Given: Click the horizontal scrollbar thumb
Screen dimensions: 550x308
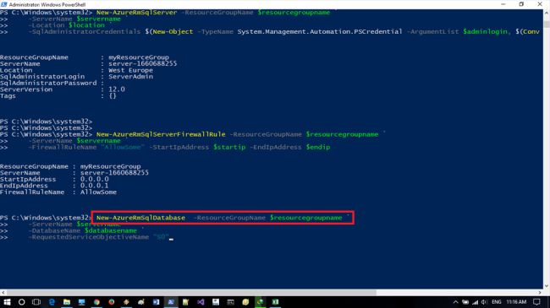Looking at the screenshot, I should pyautogui.click(x=191, y=292).
